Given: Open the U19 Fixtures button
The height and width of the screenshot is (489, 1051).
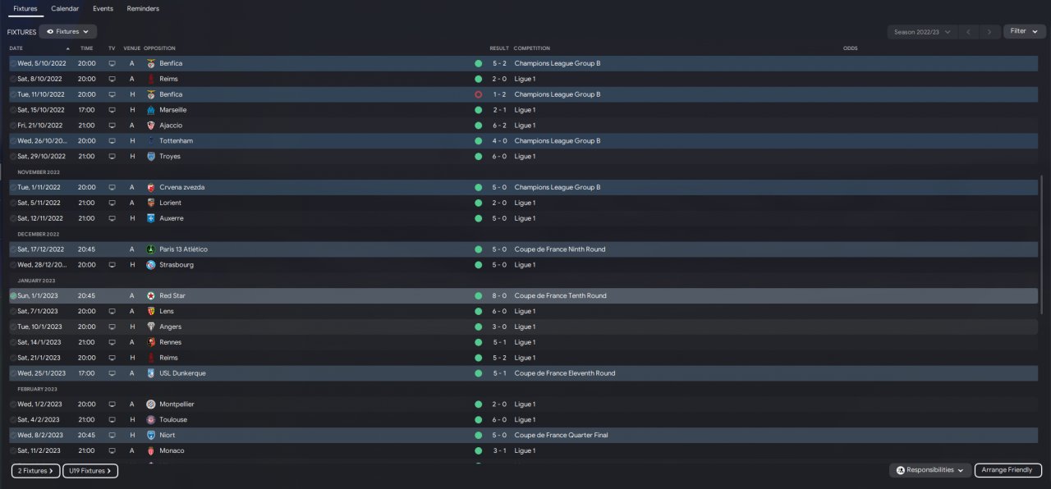Looking at the screenshot, I should click(90, 471).
